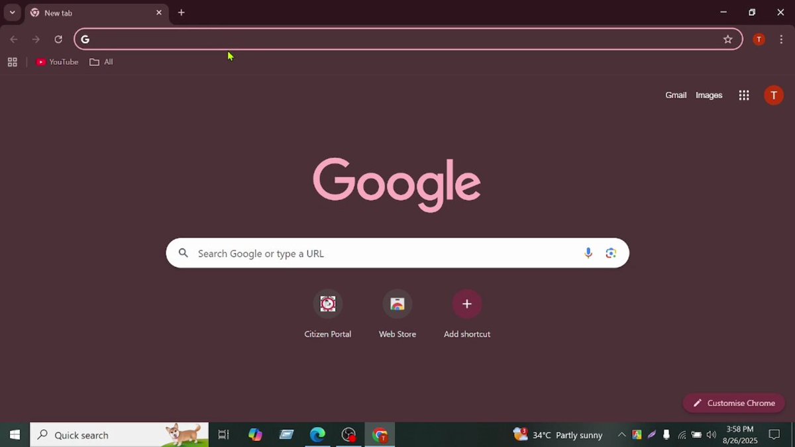Open the Windows Start menu
Viewport: 795px width, 447px height.
coord(15,435)
